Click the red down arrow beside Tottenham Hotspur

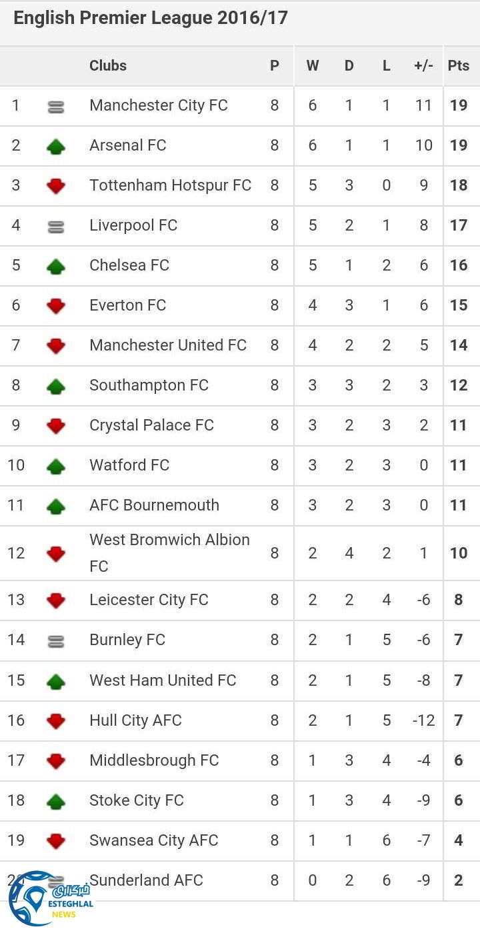pos(56,186)
